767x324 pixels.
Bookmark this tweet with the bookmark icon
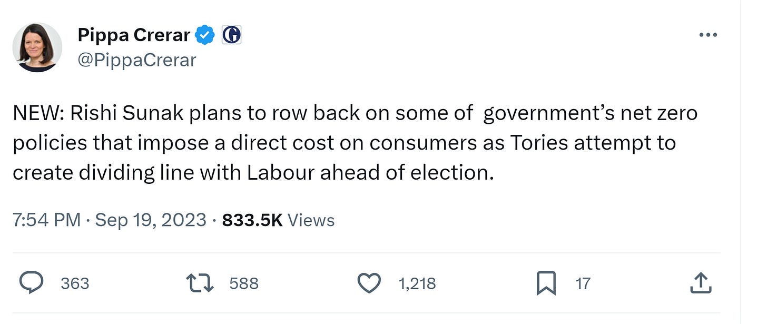[546, 284]
